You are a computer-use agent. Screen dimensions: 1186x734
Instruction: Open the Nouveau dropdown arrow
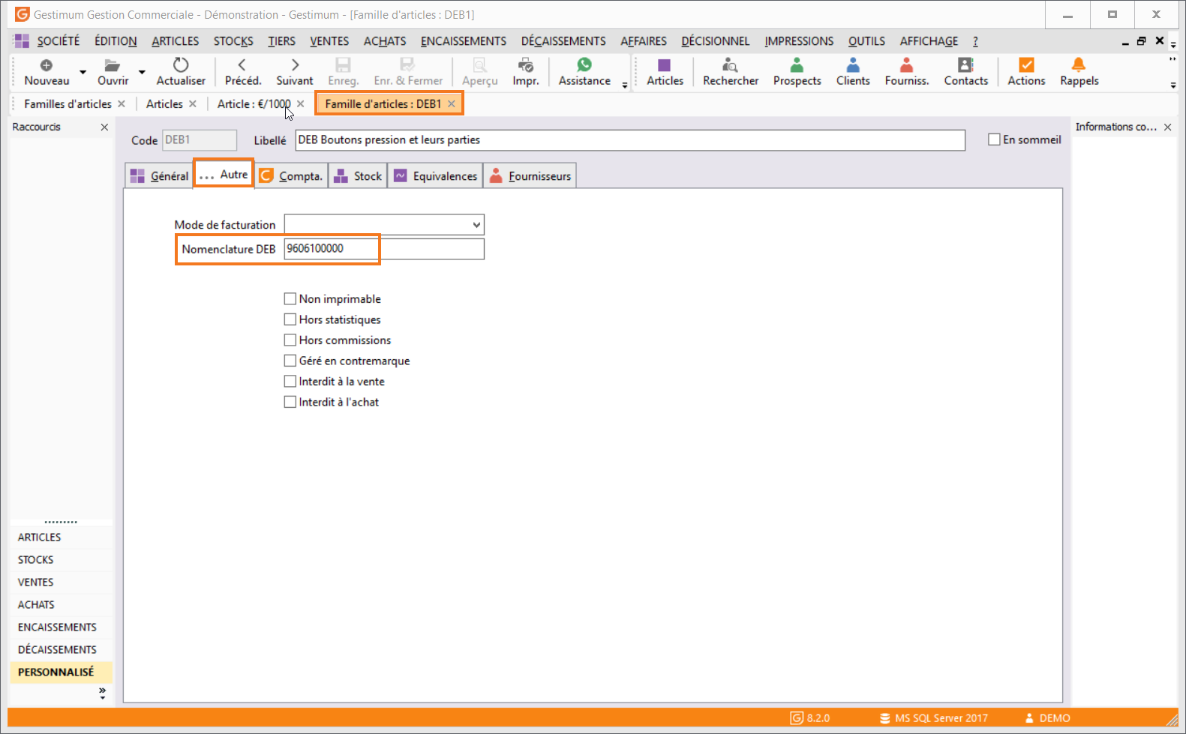click(83, 73)
